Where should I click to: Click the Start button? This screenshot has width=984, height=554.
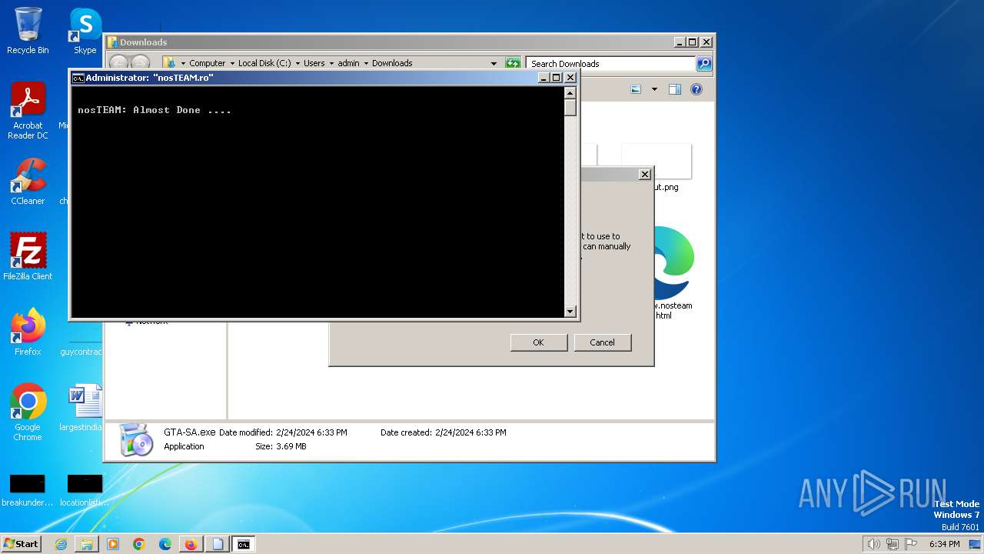(x=21, y=544)
